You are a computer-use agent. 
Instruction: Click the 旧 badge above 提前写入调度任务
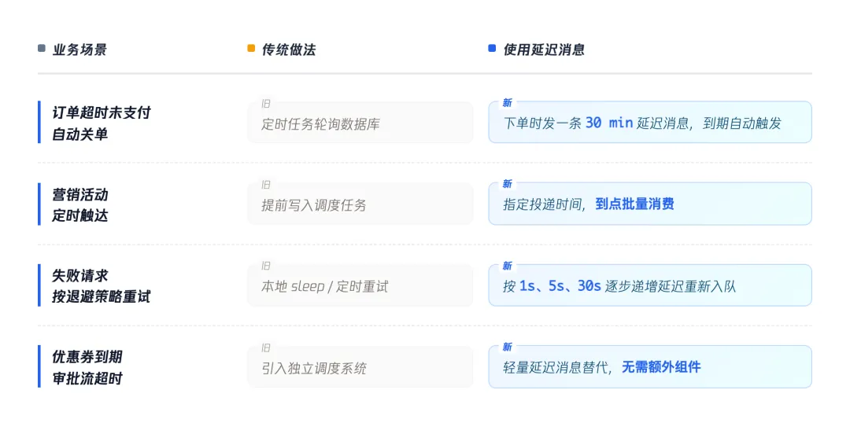(x=266, y=185)
